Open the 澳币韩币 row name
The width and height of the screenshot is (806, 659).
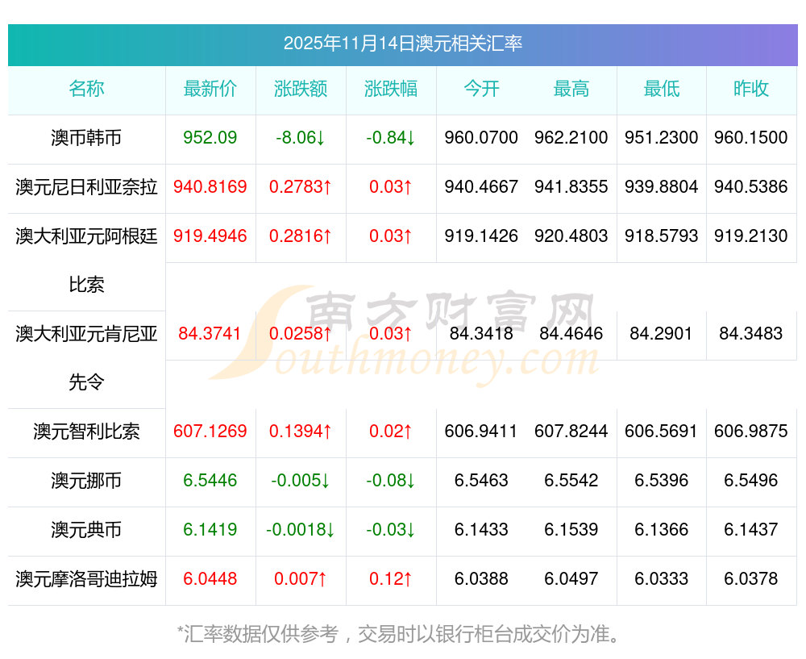[86, 138]
